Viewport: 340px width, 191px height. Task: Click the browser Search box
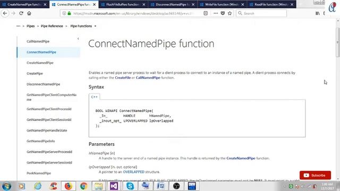coord(261,13)
